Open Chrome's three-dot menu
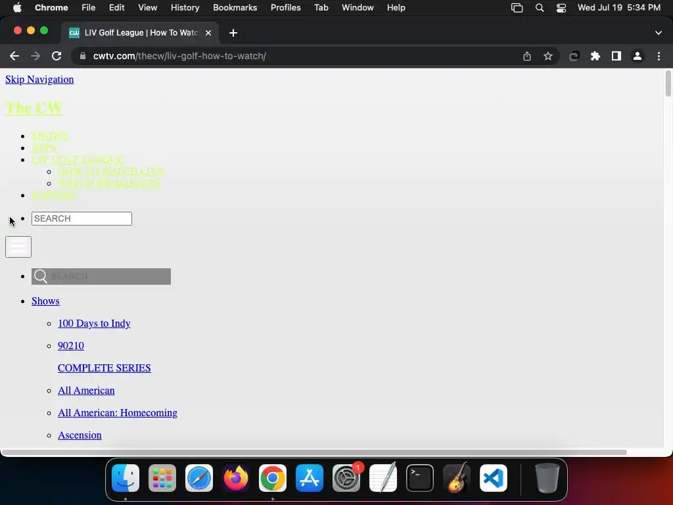The image size is (673, 505). tap(659, 56)
